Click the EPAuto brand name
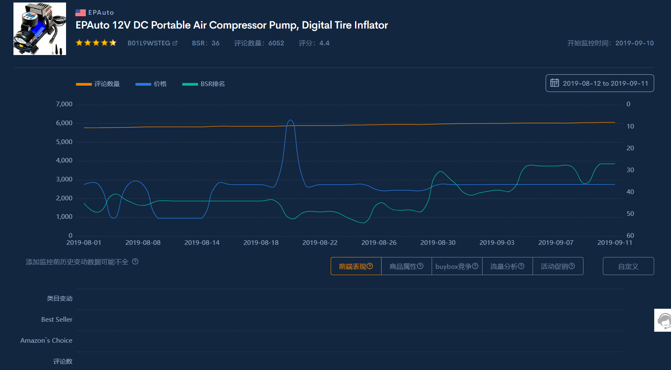This screenshot has width=671, height=370. (x=101, y=13)
